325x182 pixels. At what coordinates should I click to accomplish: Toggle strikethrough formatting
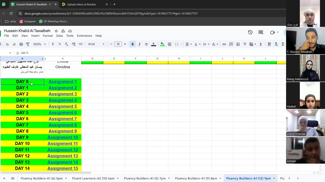coord(146,44)
